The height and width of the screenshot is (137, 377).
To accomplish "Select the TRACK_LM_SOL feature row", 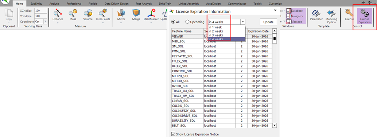I will 221,91.
